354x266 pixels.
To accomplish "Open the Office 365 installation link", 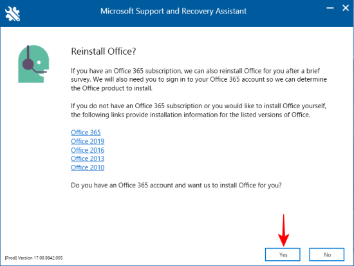I will pyautogui.click(x=86, y=133).
